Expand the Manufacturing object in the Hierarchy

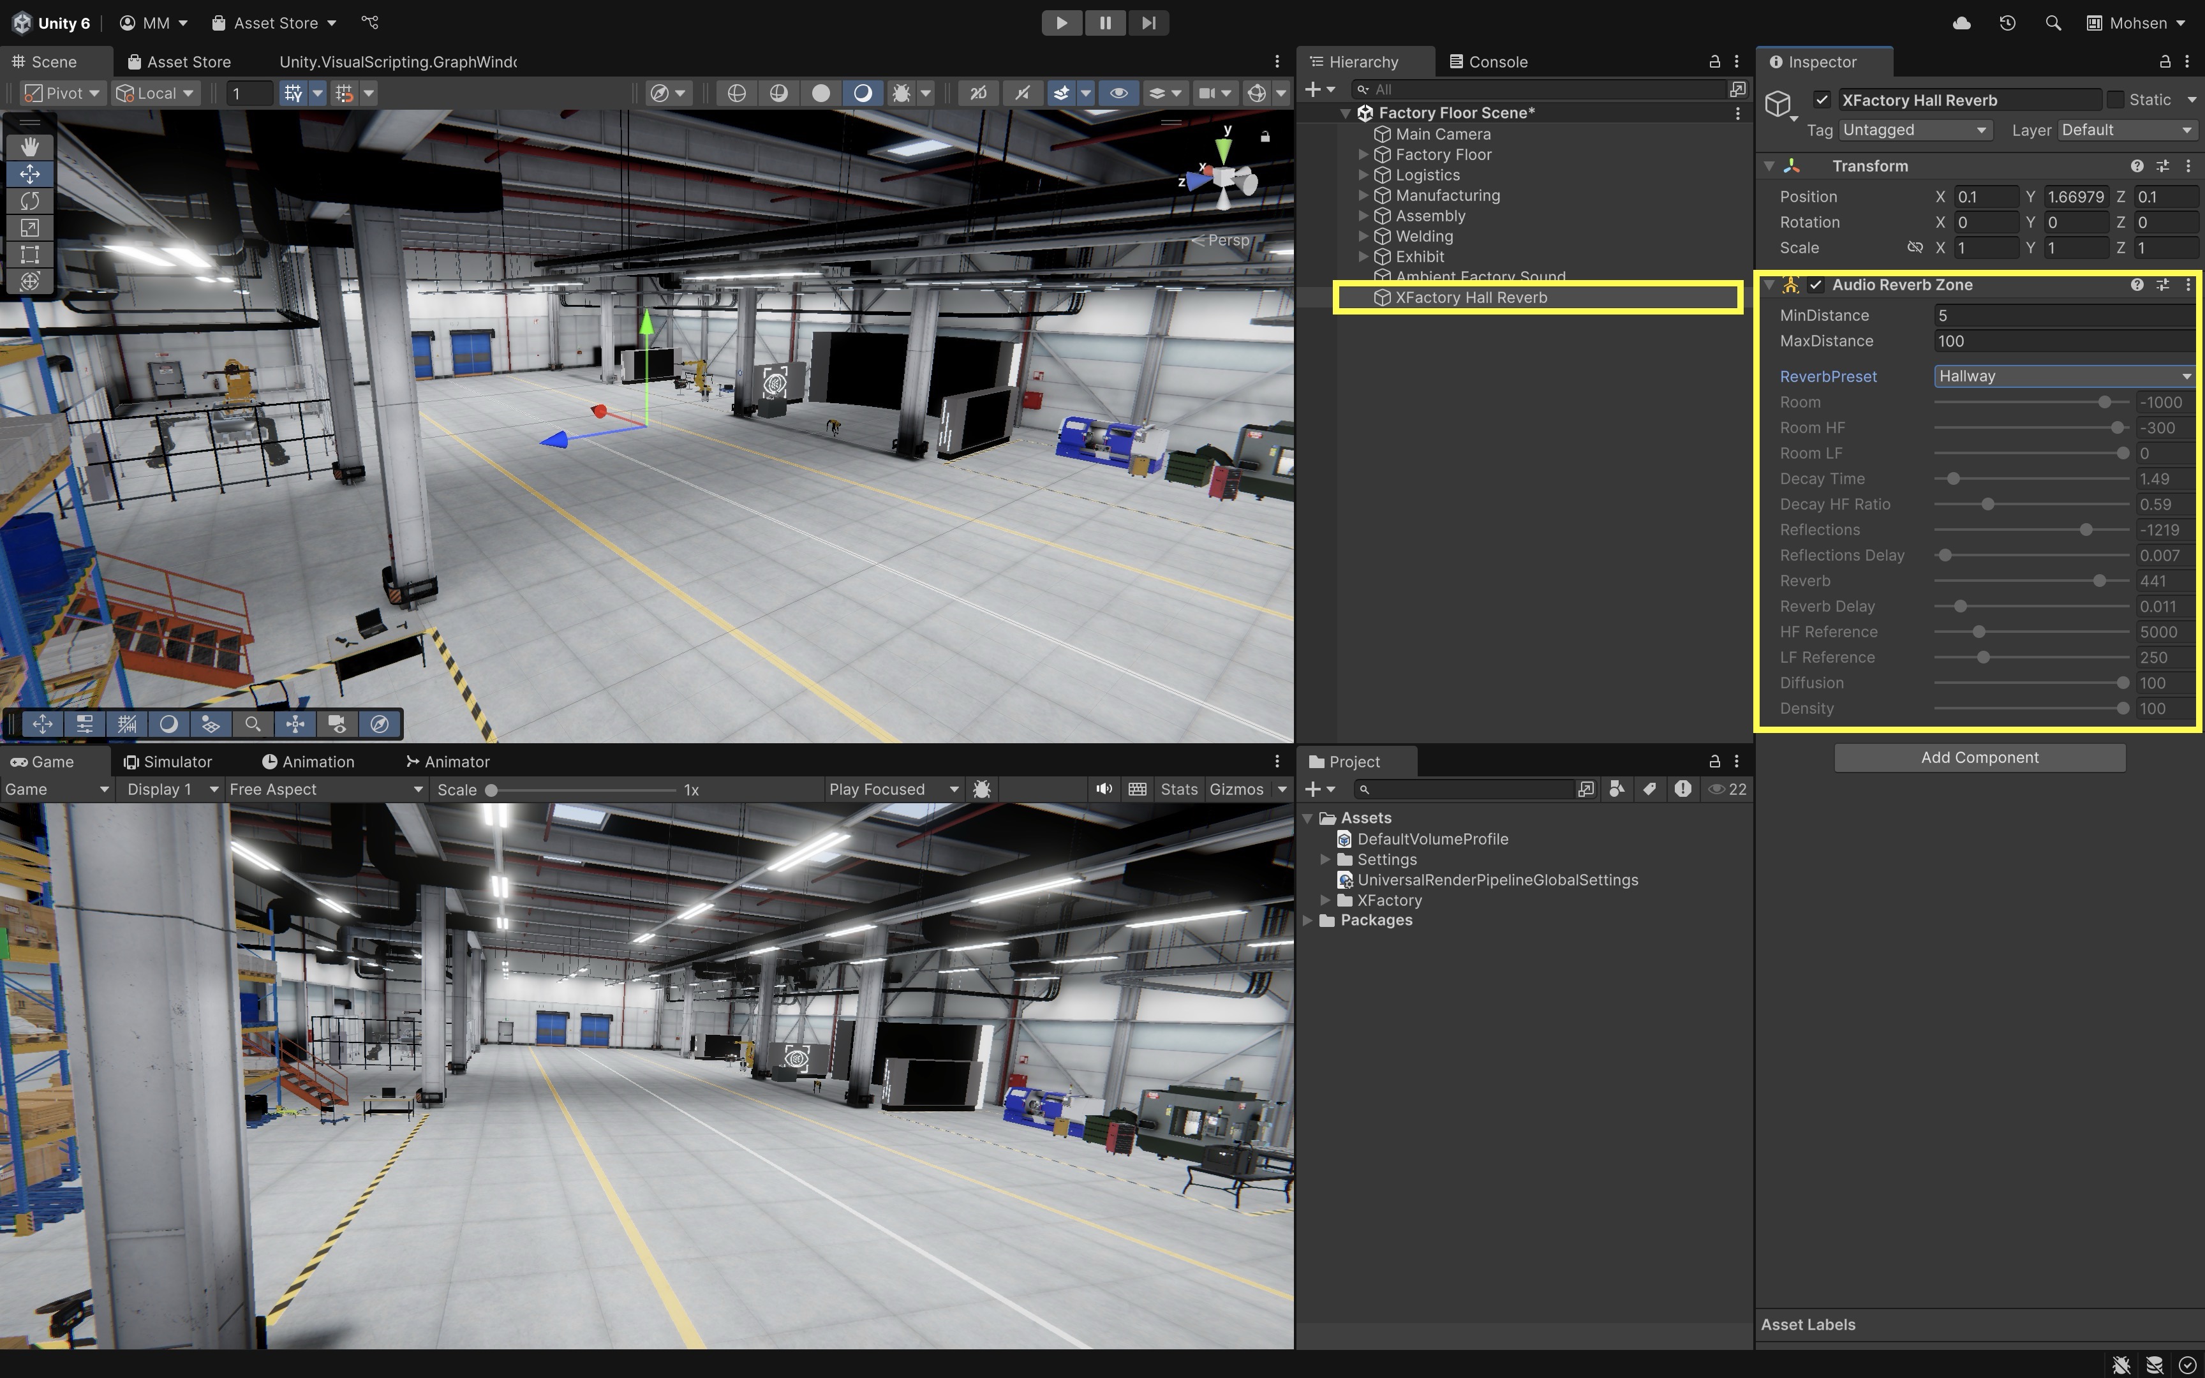click(x=1363, y=195)
